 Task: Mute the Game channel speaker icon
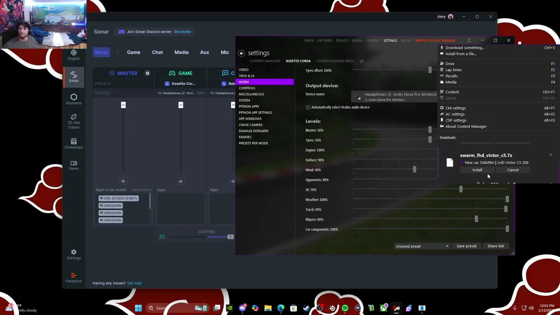tap(180, 181)
